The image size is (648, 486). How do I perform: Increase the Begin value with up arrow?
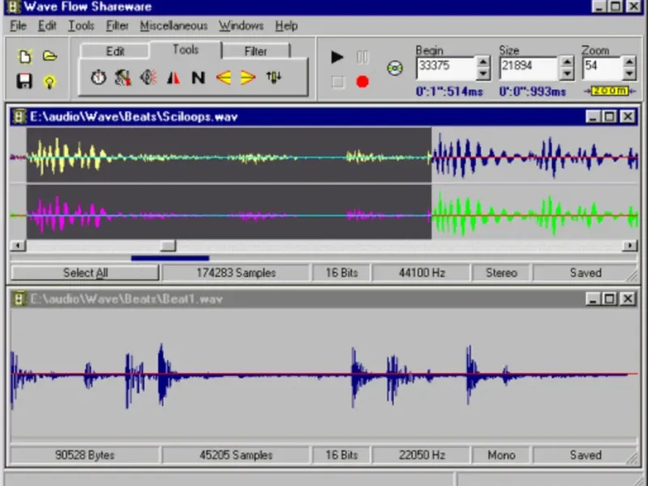point(483,62)
